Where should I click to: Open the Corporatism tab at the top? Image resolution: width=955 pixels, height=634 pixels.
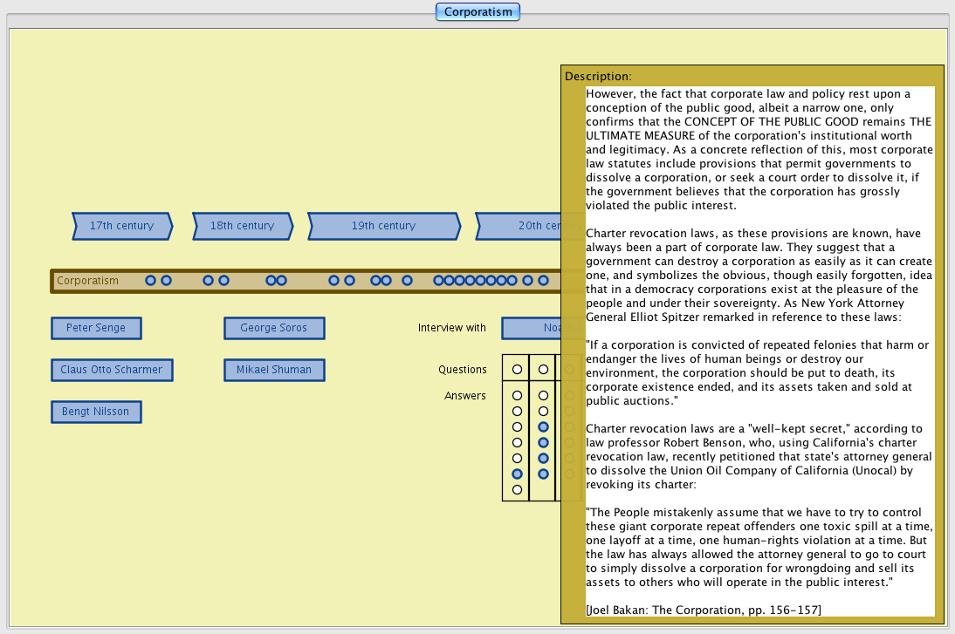click(477, 12)
